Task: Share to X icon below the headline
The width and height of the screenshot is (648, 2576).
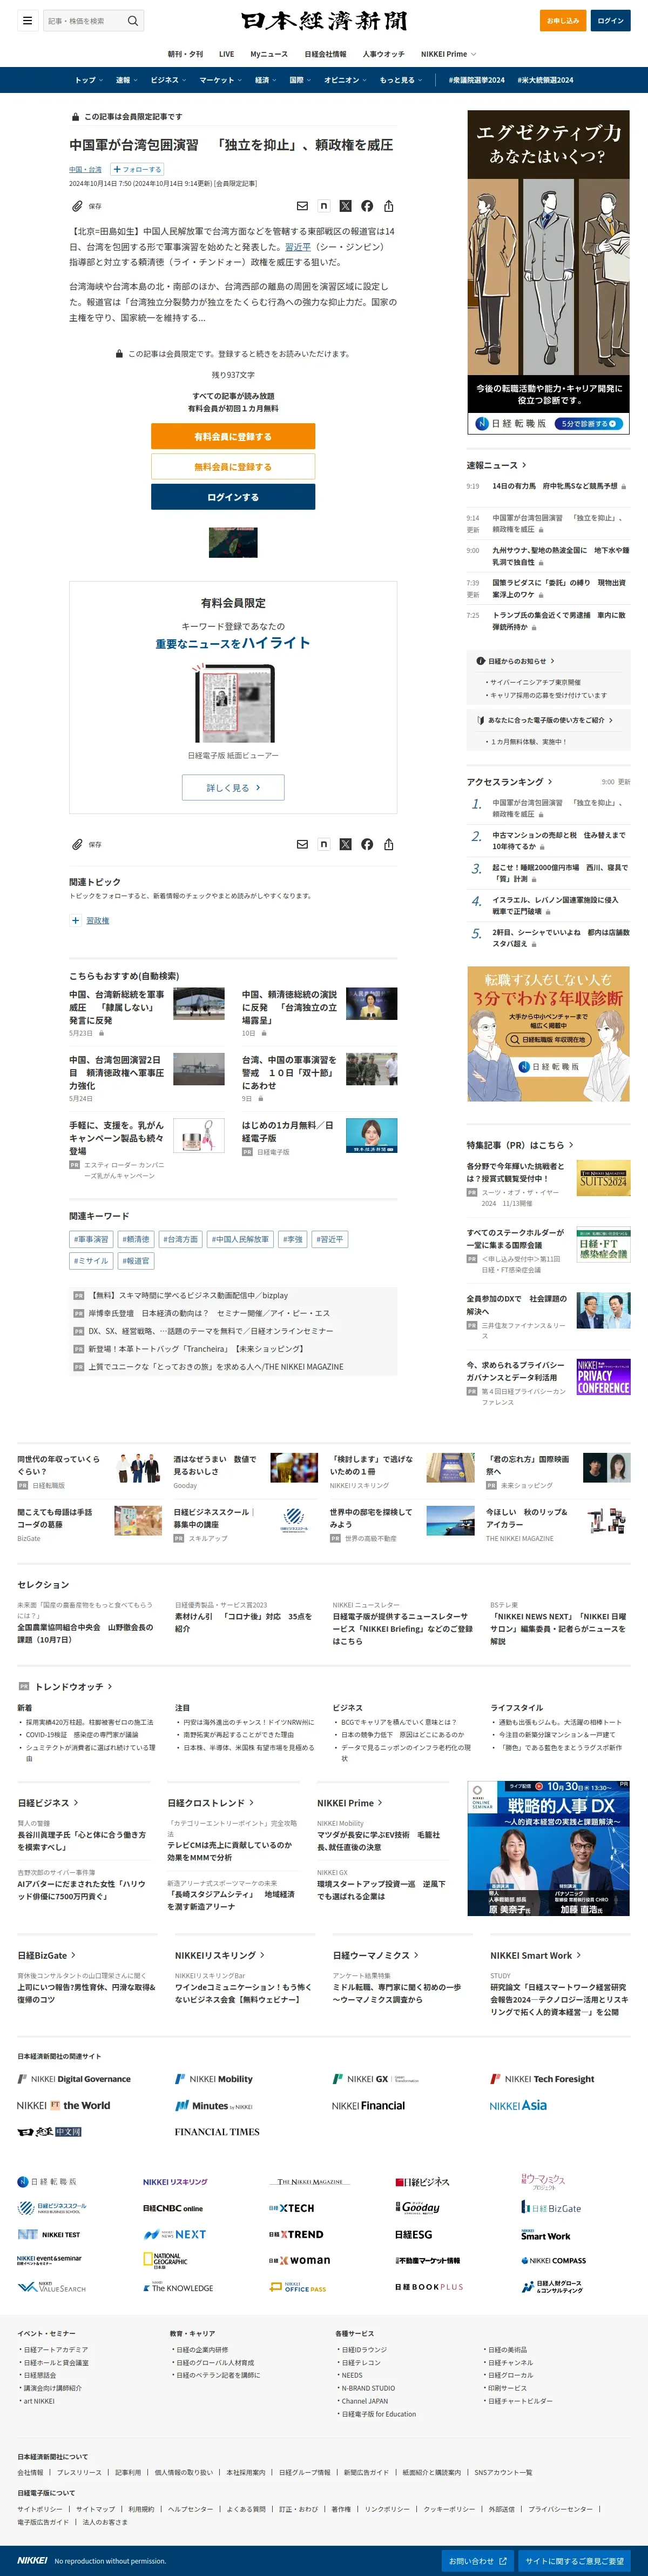Action: [346, 206]
